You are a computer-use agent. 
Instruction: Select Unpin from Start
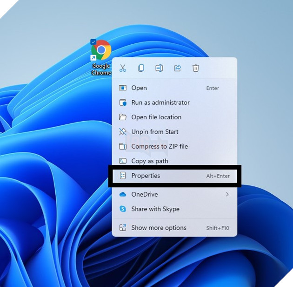pyautogui.click(x=174, y=132)
